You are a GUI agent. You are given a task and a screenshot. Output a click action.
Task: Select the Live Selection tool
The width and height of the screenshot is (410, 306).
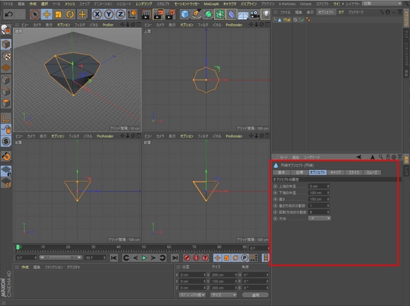point(35,14)
